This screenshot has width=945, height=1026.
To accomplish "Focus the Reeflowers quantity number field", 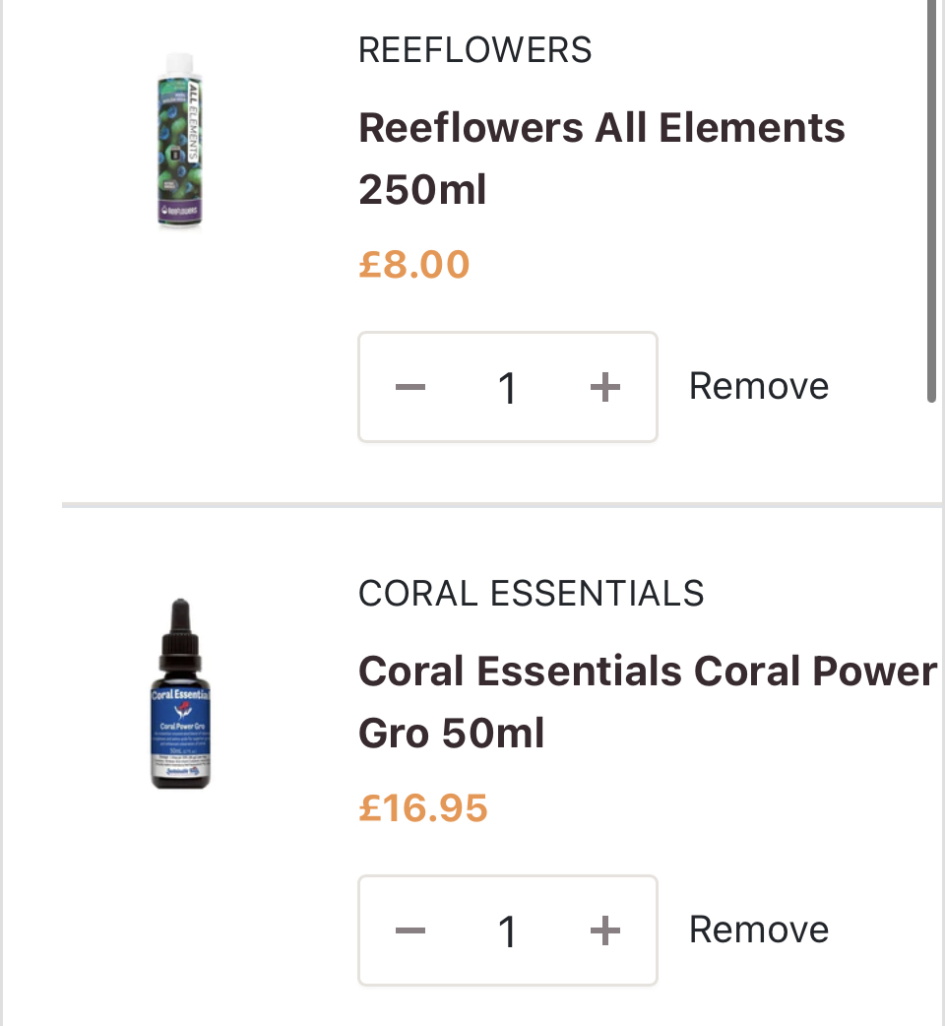I will point(507,388).
